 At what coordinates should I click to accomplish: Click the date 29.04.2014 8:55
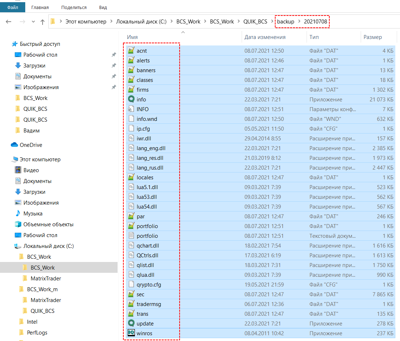tap(263, 139)
